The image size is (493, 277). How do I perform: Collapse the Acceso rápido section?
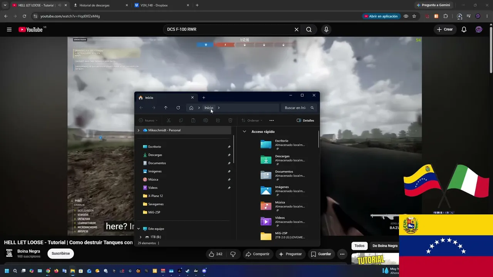pos(244,132)
